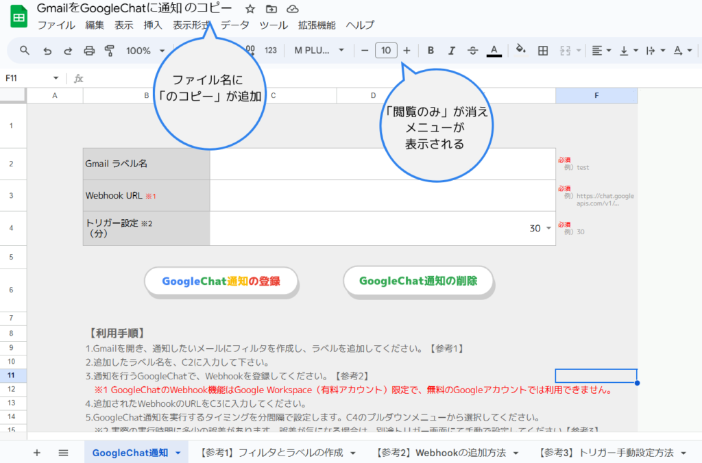Viewport: 702px width, 463px height.
Task: Click the horizontal align icon
Action: tap(597, 51)
